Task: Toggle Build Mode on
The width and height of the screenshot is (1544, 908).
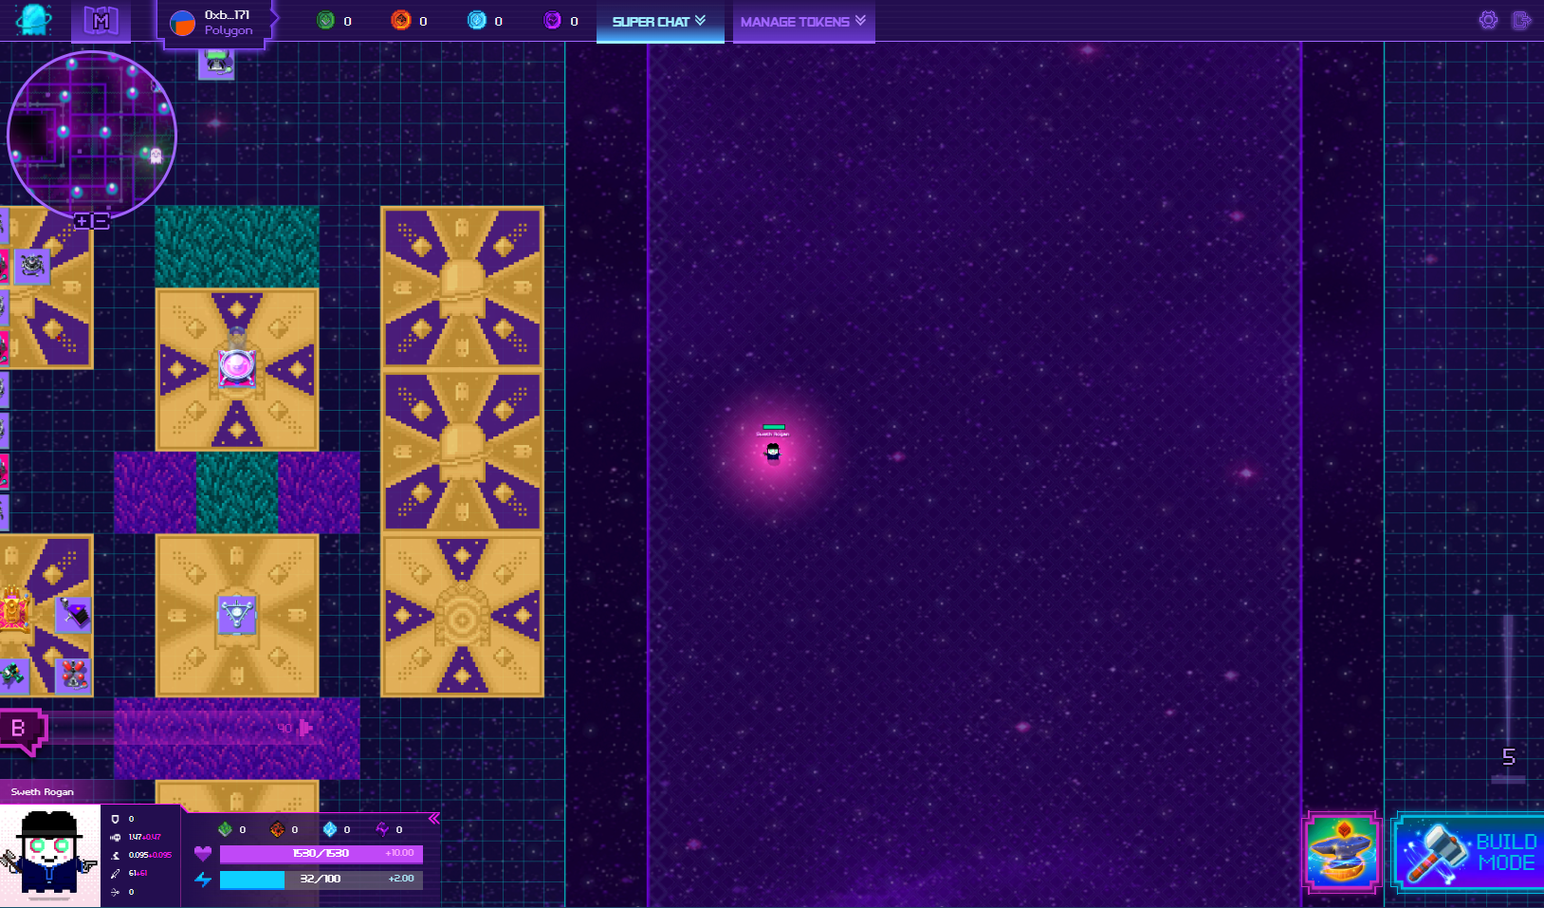Action: click(x=1469, y=852)
